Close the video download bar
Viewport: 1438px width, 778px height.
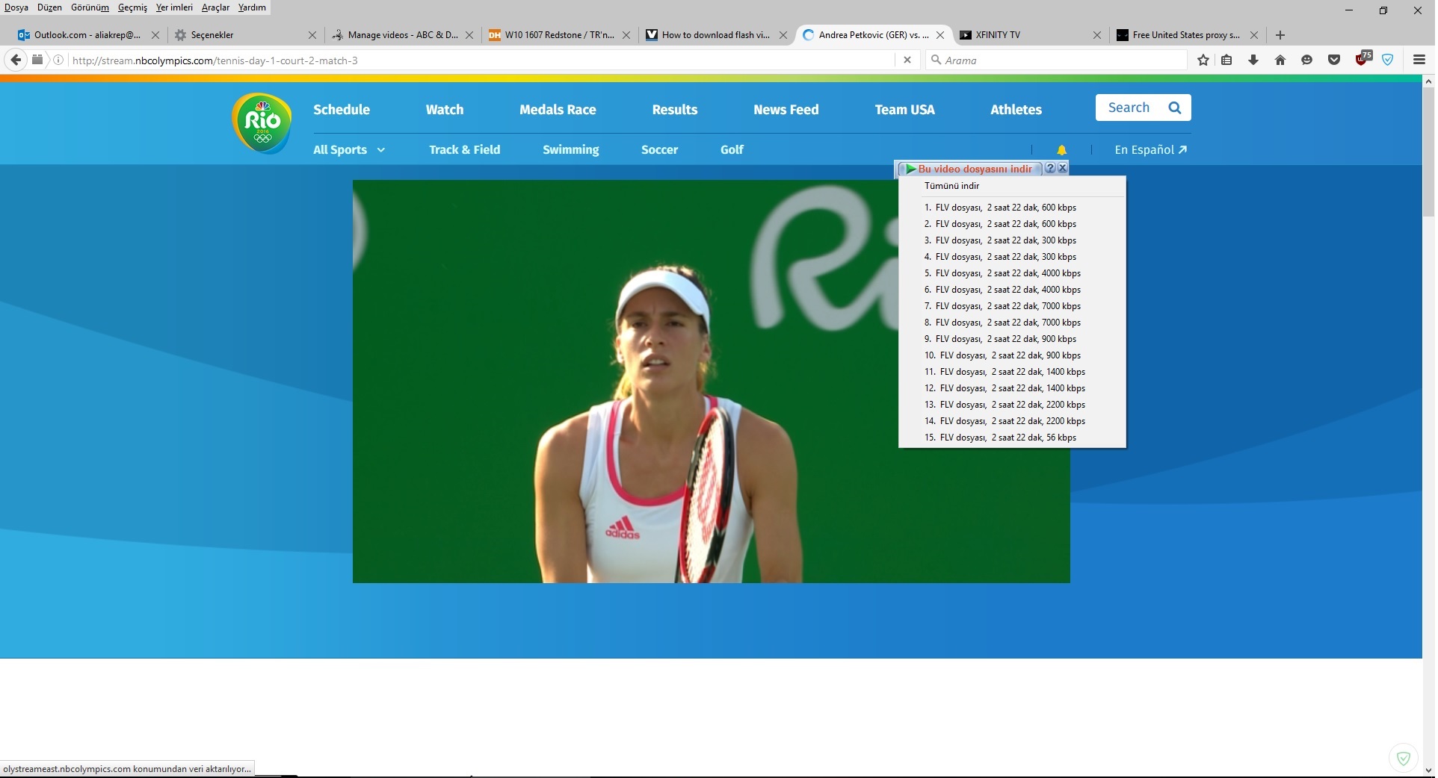[1062, 168]
